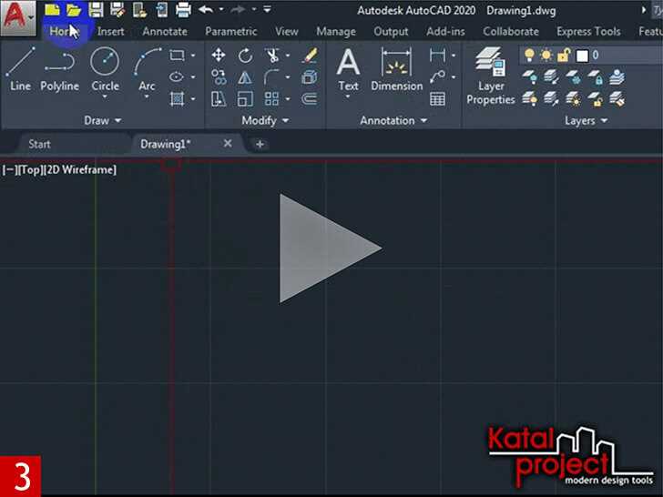Open Customize Quick Access Toolbar dropdown

pyautogui.click(x=267, y=9)
